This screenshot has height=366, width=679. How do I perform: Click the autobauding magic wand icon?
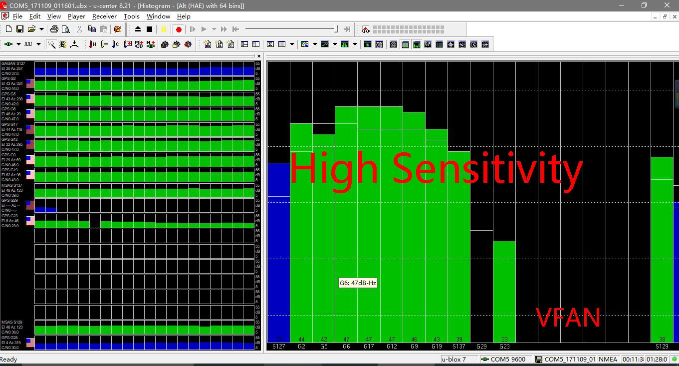51,44
